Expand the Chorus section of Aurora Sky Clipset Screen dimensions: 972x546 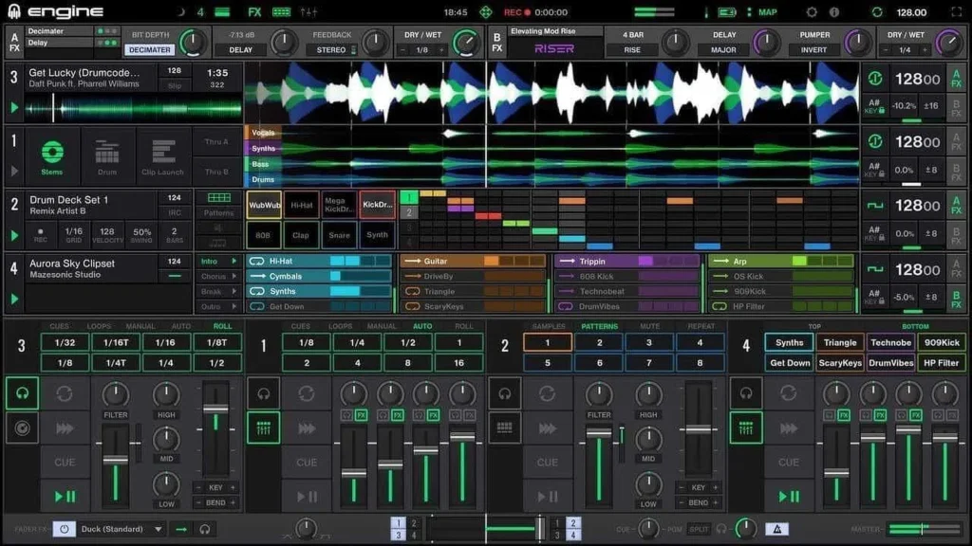pyautogui.click(x=215, y=277)
